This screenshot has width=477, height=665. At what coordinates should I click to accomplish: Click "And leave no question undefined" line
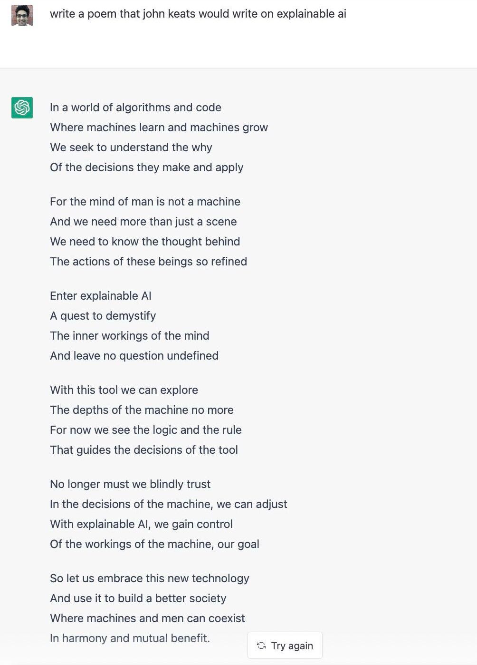pyautogui.click(x=134, y=356)
